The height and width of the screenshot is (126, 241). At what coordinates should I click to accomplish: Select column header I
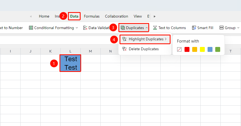click(10, 51)
